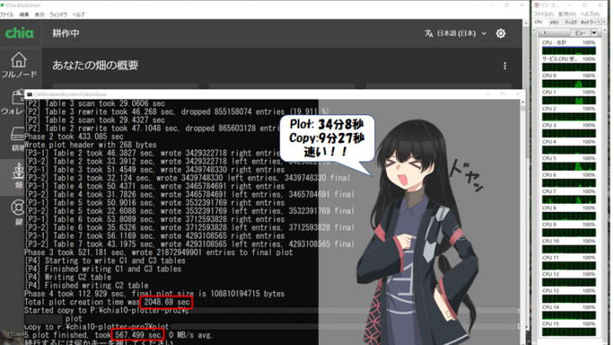This screenshot has height=345, width=614.
Task: Open the three-dot menu beside あなたの畑の概要
Action: coord(505,66)
